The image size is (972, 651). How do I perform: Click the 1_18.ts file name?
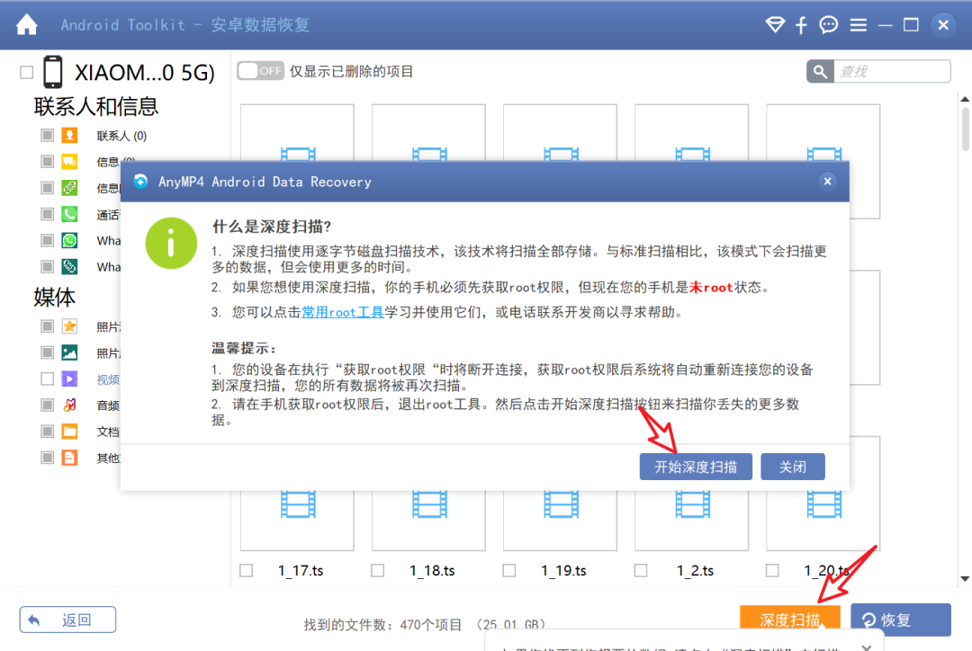[x=432, y=570]
